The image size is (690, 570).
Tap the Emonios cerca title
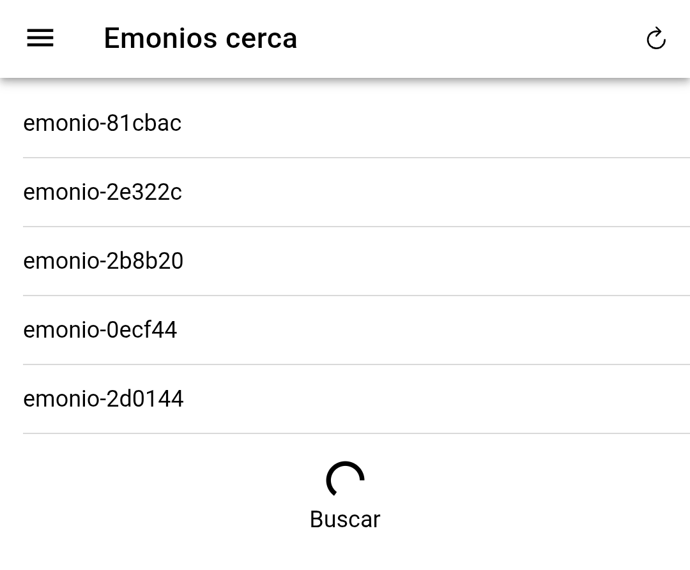(200, 38)
